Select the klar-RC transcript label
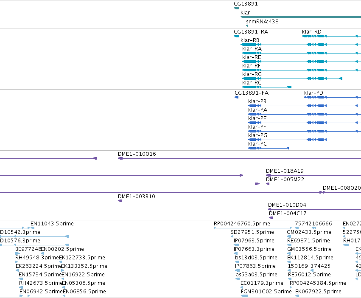Screen dimensions: 361x298 click(x=252, y=83)
